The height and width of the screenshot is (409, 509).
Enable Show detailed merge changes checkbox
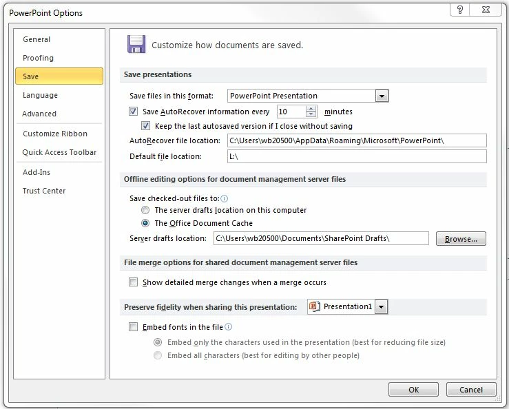(x=133, y=282)
